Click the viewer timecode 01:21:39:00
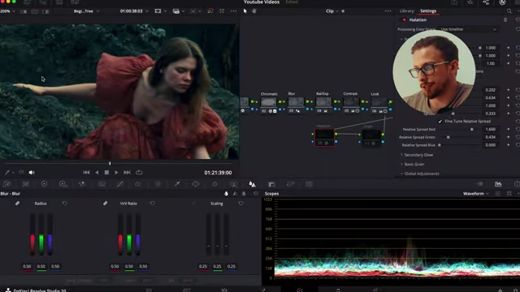The width and height of the screenshot is (520, 292). [218, 173]
